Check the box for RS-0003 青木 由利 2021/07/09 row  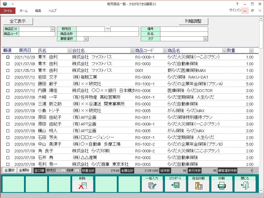click(x=8, y=64)
